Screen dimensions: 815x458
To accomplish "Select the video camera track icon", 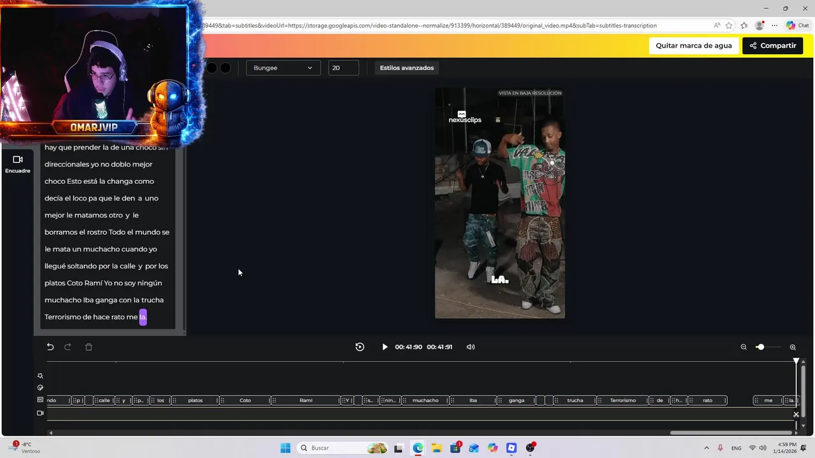I will (40, 413).
